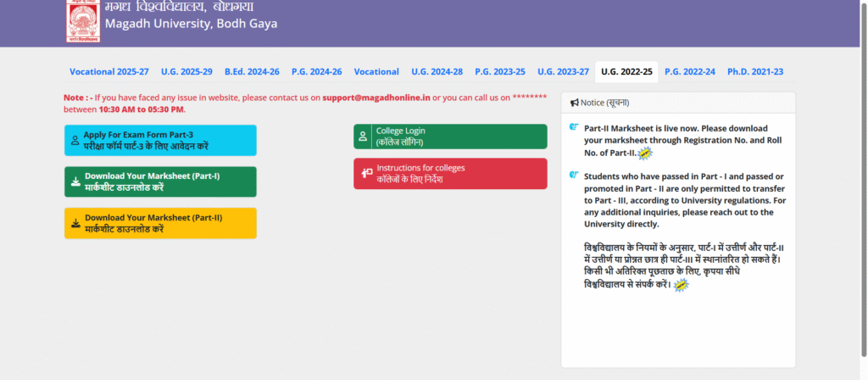Click the Hindi university name heading
This screenshot has width=868, height=380.
(180, 7)
